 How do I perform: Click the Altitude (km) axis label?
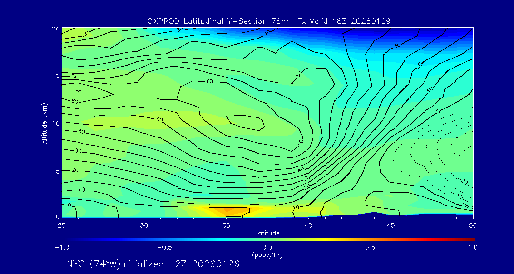[x=45, y=123]
